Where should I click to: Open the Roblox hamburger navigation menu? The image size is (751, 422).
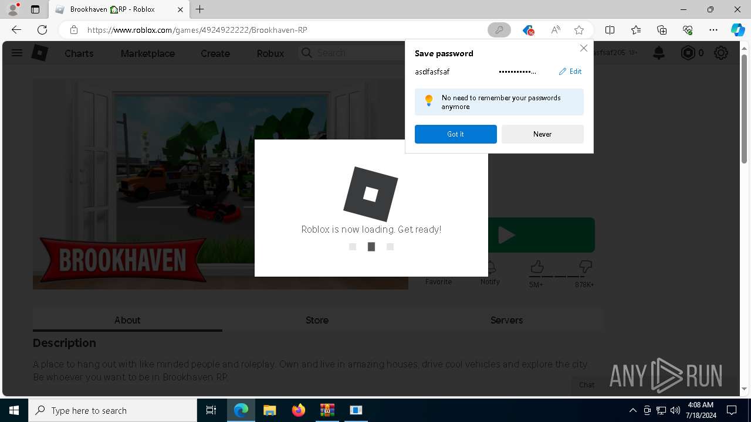(17, 53)
